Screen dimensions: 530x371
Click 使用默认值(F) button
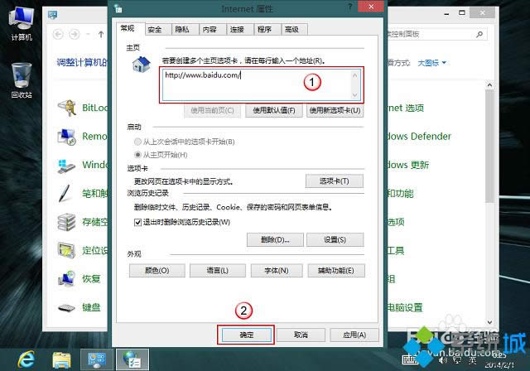click(x=274, y=110)
